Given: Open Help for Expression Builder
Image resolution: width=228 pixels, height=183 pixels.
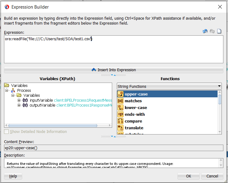Looking at the screenshot, I should point(13,176).
